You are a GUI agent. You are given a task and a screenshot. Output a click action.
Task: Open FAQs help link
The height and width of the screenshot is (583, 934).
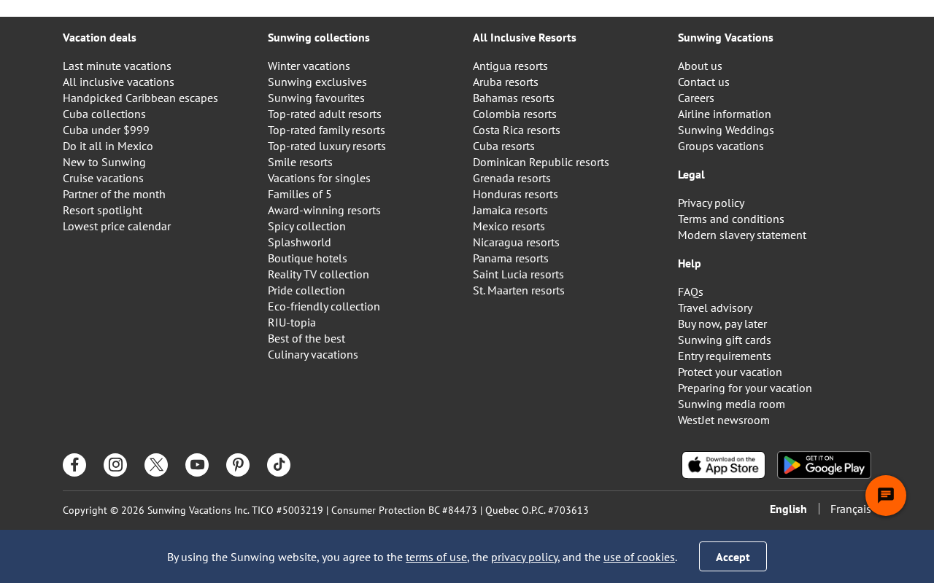tap(690, 291)
